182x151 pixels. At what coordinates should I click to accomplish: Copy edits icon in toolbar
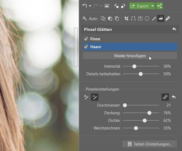tap(103, 18)
